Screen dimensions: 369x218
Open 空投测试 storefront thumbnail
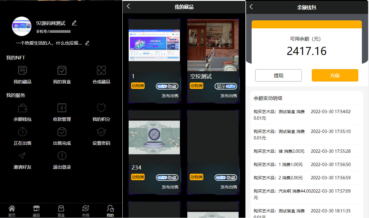pyautogui.click(x=213, y=45)
